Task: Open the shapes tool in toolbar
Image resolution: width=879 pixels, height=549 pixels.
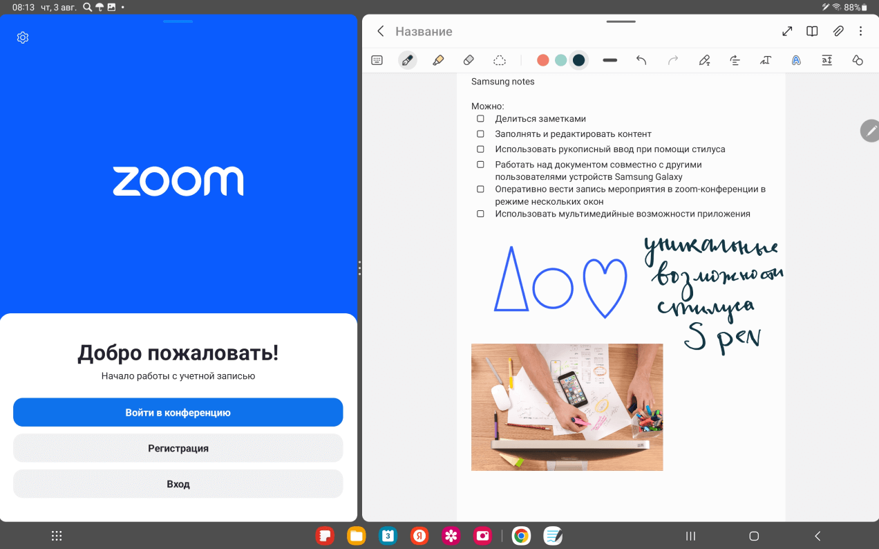Action: point(858,60)
